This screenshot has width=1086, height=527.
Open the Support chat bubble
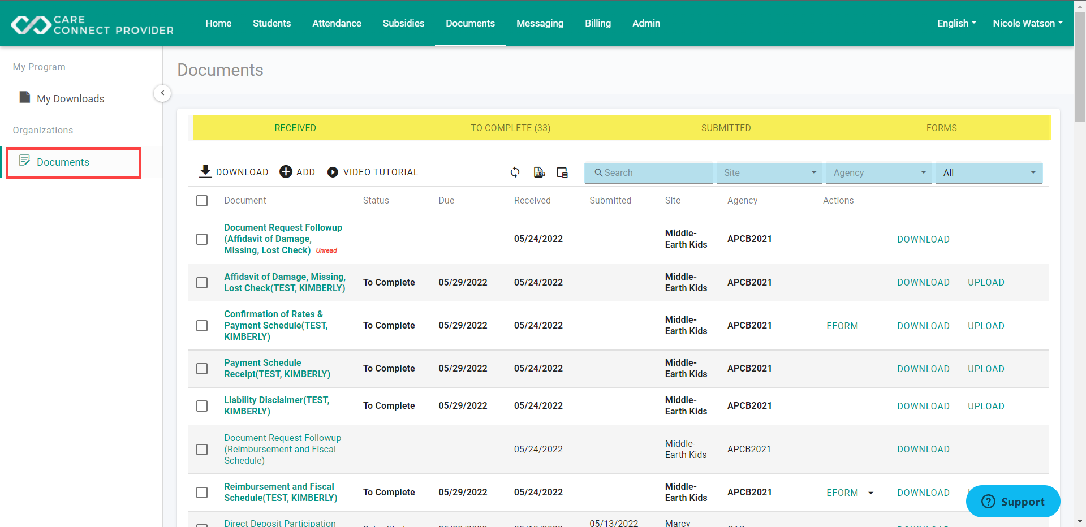(1013, 501)
